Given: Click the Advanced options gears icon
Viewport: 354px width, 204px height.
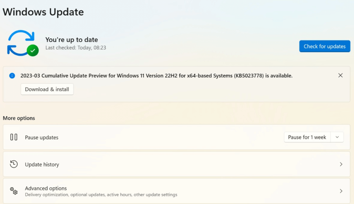Looking at the screenshot, I should 14,191.
